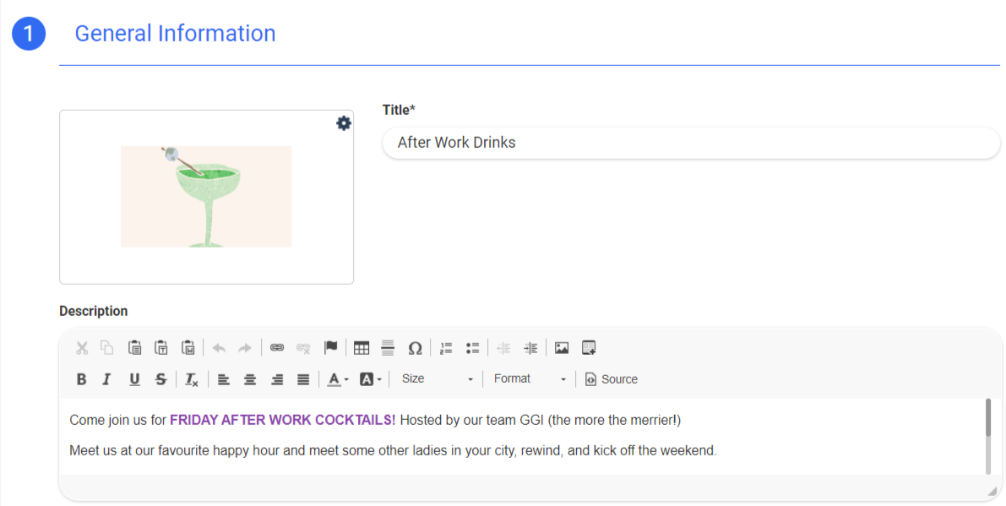Viewport: 1006px width, 506px height.
Task: Toggle Bold formatting
Action: pos(82,379)
